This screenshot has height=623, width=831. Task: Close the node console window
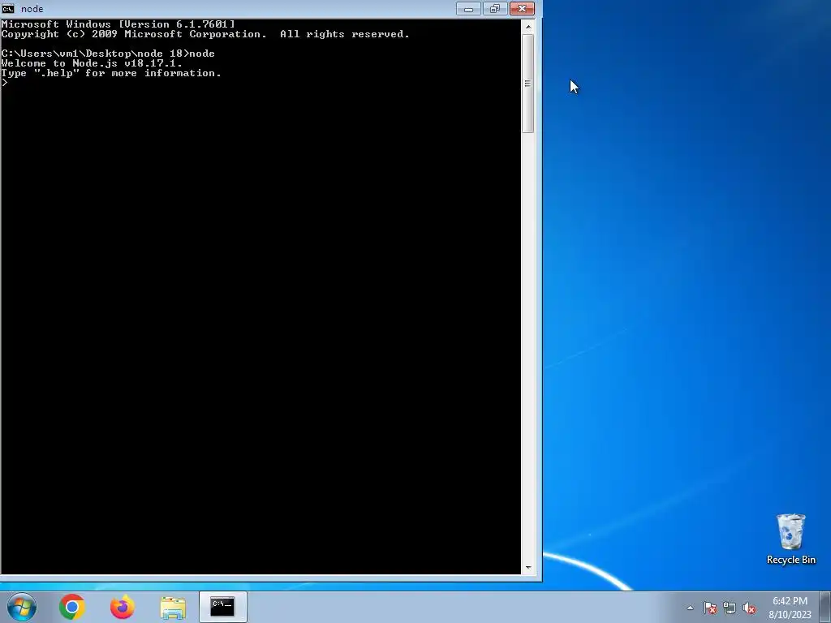pyautogui.click(x=522, y=9)
